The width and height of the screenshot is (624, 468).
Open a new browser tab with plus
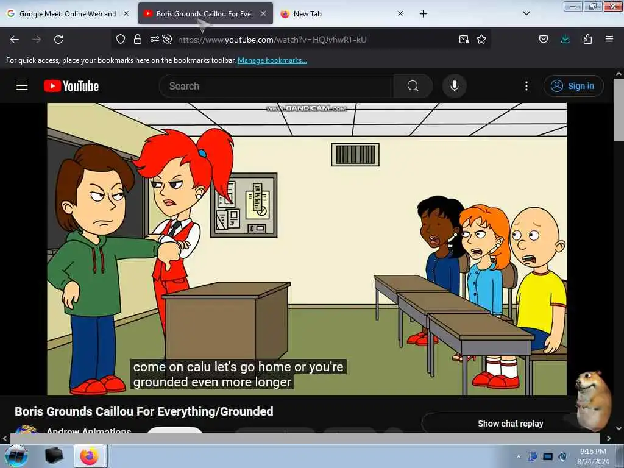[x=423, y=14]
